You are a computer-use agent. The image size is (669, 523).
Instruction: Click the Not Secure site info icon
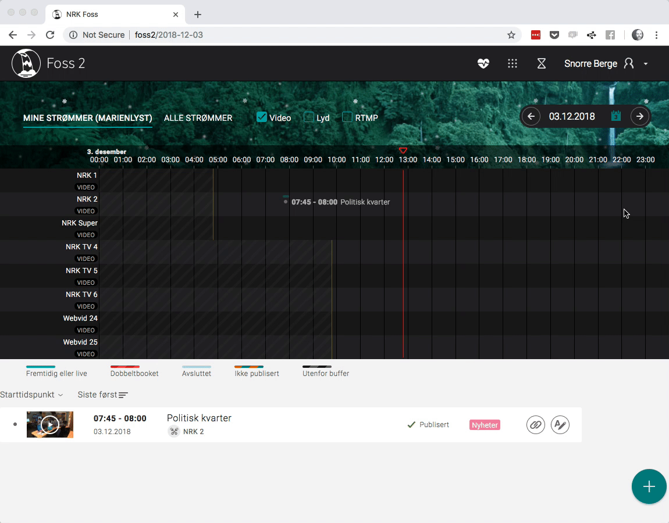coord(73,35)
